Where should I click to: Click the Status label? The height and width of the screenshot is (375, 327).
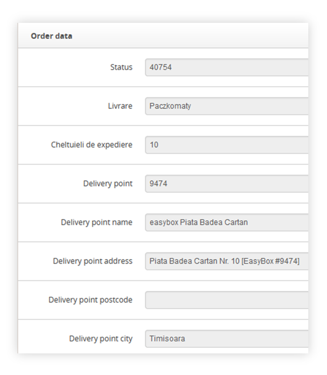(x=121, y=67)
